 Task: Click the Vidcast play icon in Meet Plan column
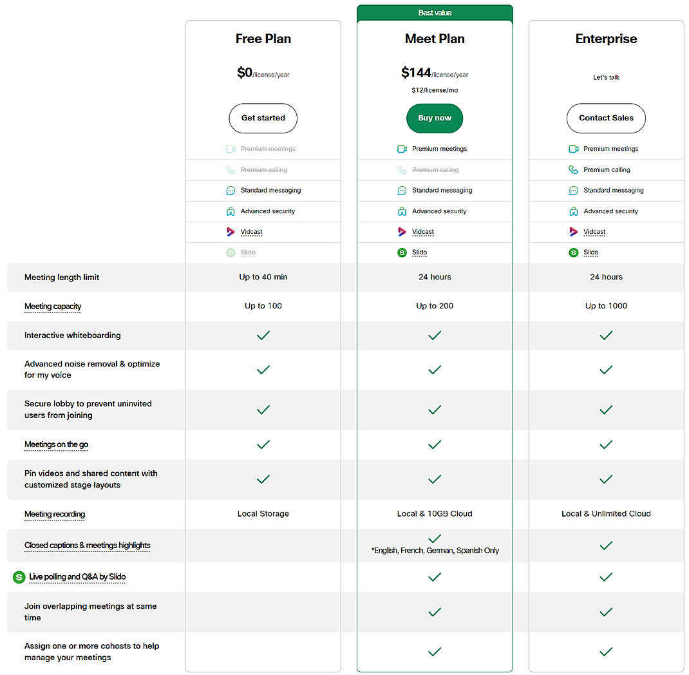click(402, 232)
